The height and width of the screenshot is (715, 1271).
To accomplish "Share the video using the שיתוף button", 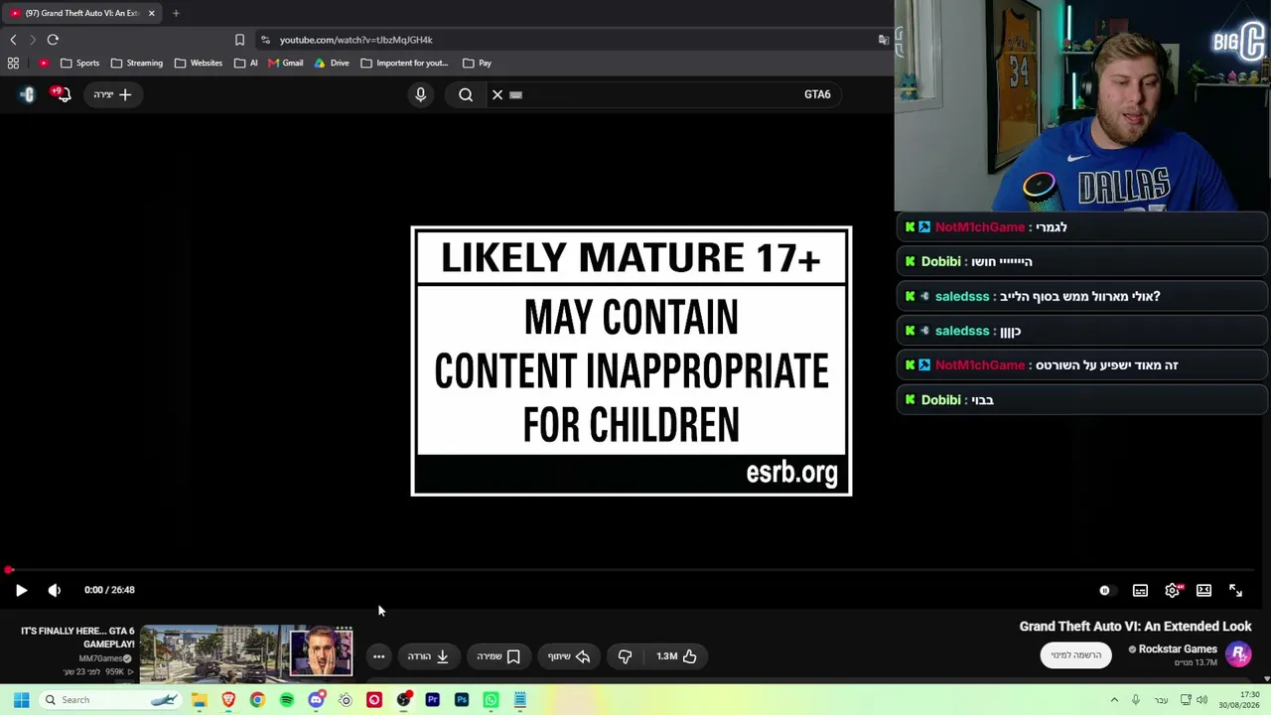I will 569,656.
